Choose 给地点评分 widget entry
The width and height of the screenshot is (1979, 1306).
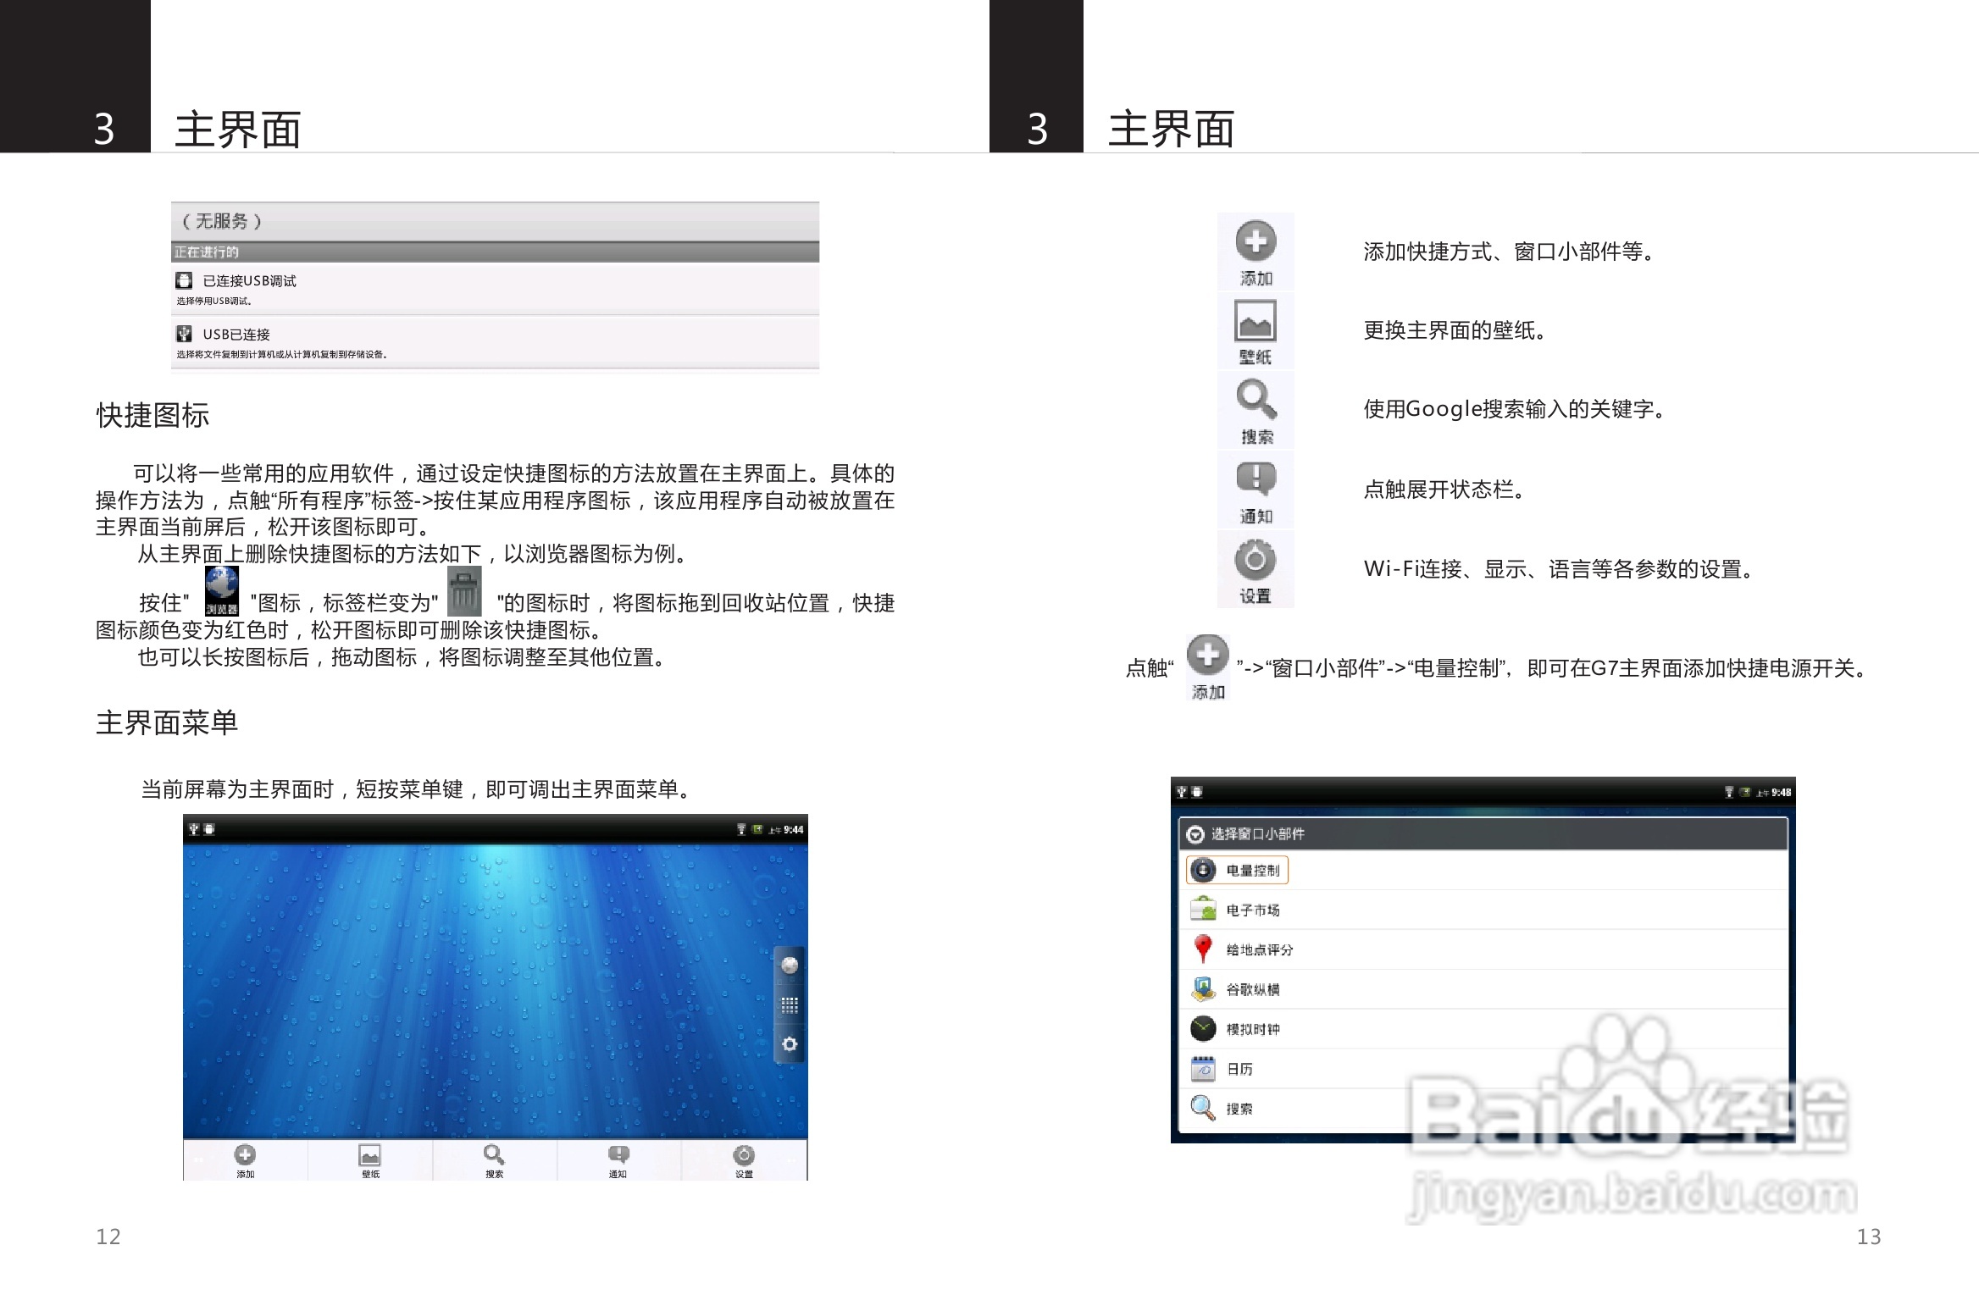click(1259, 949)
